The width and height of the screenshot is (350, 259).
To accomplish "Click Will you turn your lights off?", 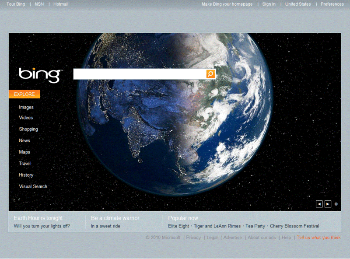I will click(x=42, y=226).
